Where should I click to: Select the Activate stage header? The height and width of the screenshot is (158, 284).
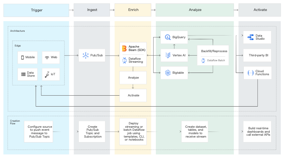(260, 10)
